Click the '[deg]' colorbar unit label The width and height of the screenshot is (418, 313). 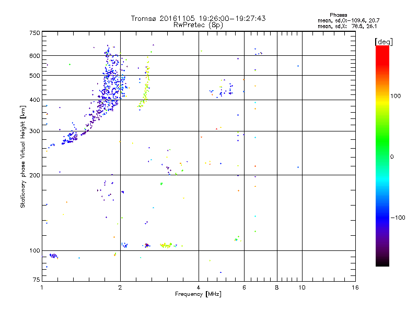click(x=384, y=42)
